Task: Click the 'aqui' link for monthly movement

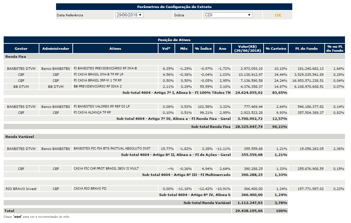Action: pos(17,217)
